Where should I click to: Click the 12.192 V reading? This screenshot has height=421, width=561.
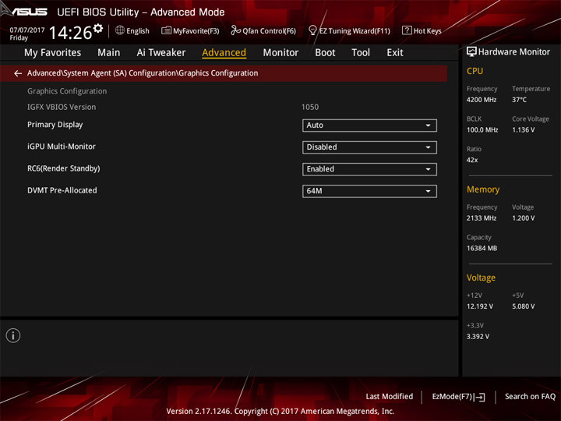[480, 306]
